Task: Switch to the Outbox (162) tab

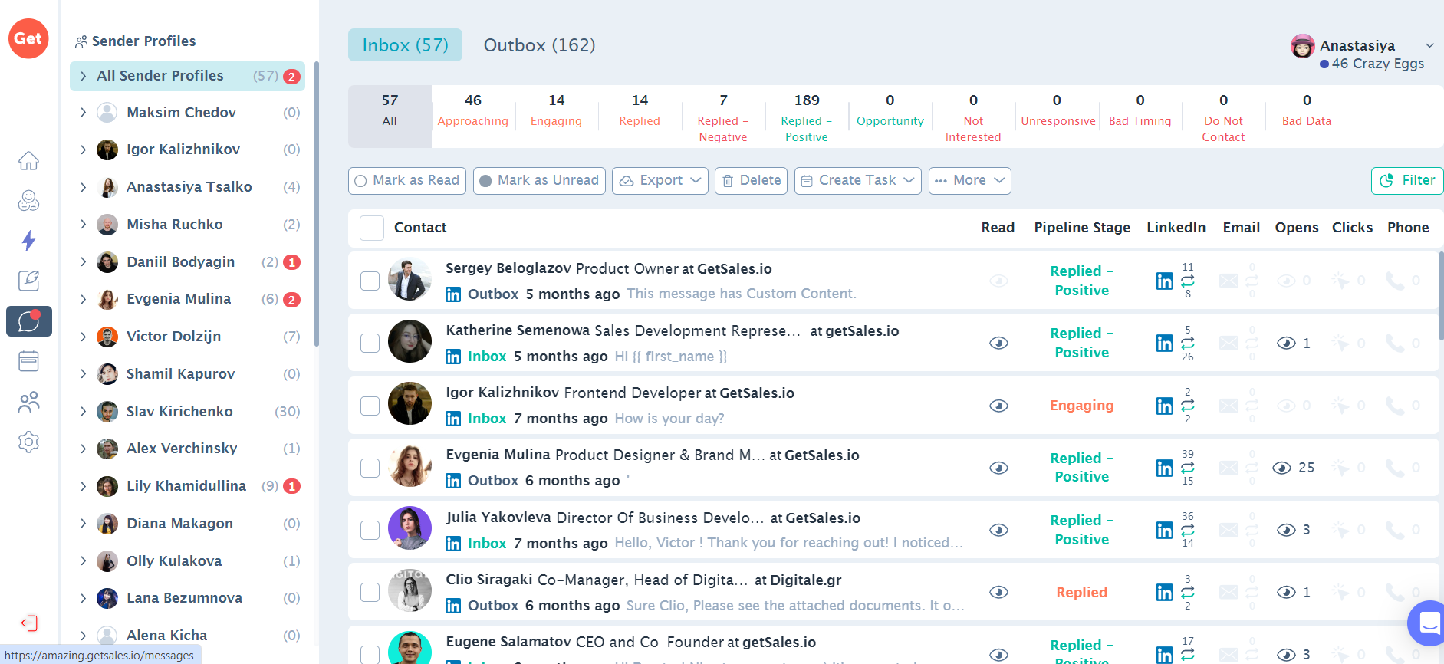Action: 539,45
